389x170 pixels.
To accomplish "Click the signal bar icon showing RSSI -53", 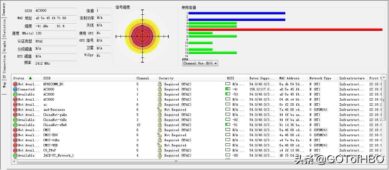I will click(228, 94).
